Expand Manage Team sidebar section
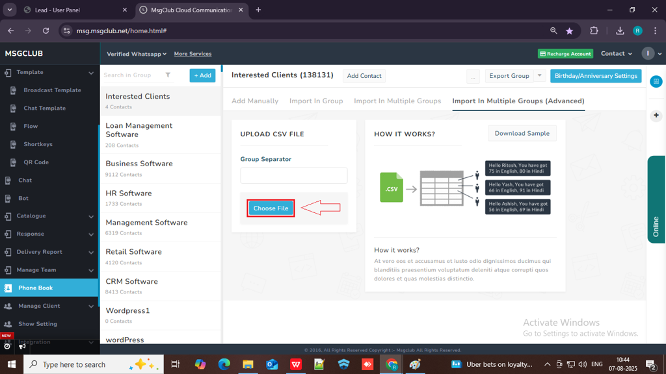This screenshot has width=666, height=374. tap(49, 270)
